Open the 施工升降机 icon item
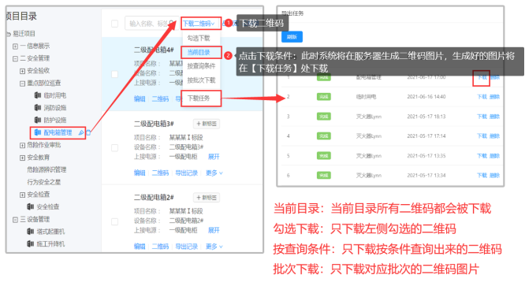The width and height of the screenshot is (525, 286). (31, 244)
